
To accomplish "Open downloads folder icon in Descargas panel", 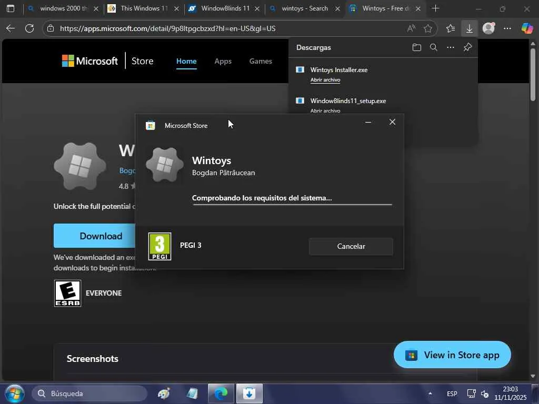I will pos(417,47).
